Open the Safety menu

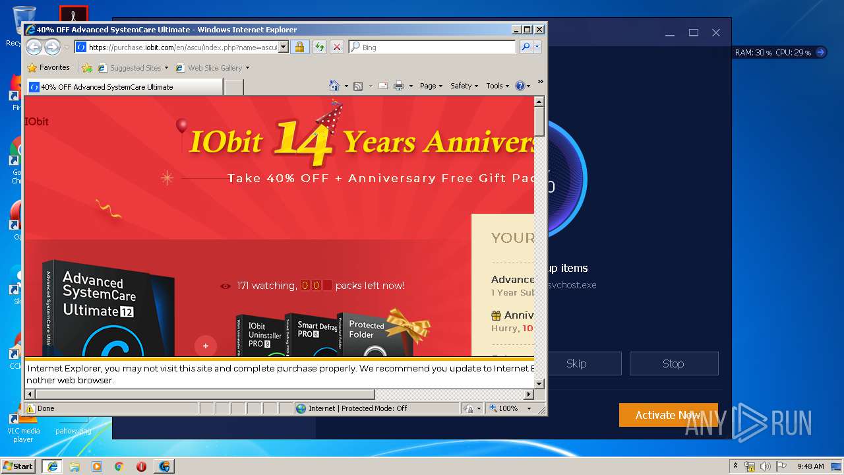[464, 86]
